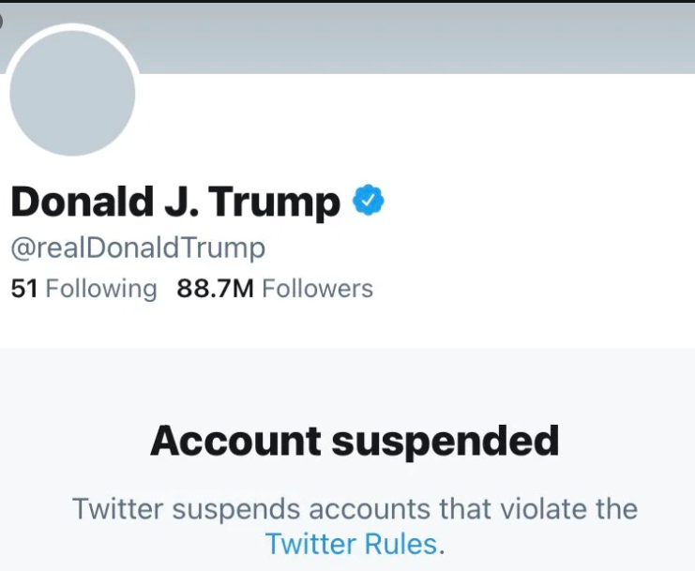Click the white checkmark inside the badge

coord(368,201)
